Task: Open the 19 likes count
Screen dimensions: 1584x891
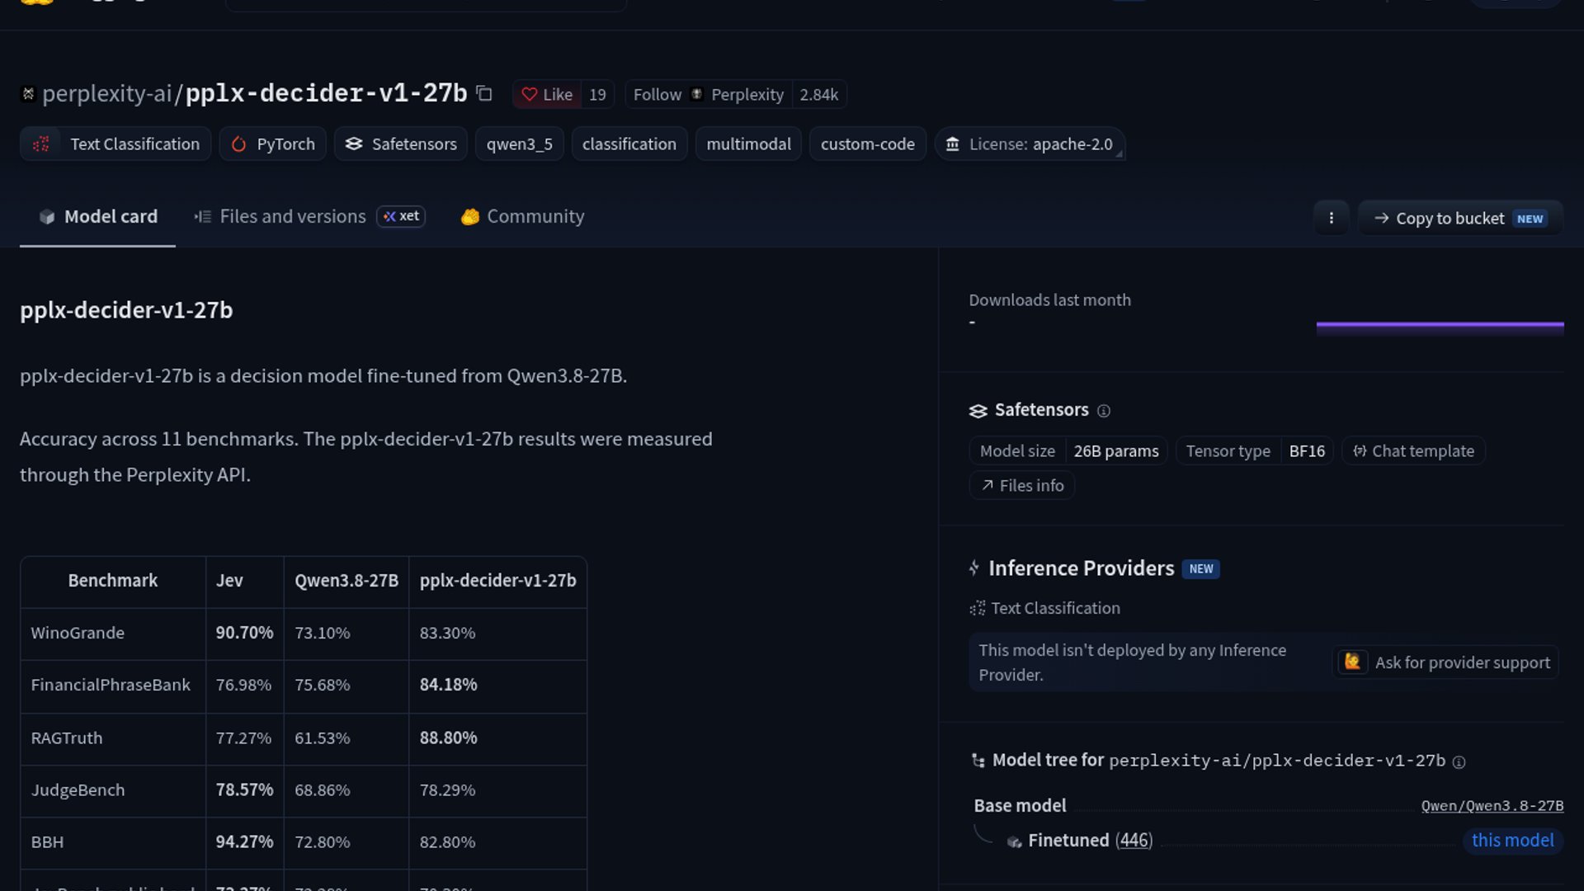Action: coord(597,94)
